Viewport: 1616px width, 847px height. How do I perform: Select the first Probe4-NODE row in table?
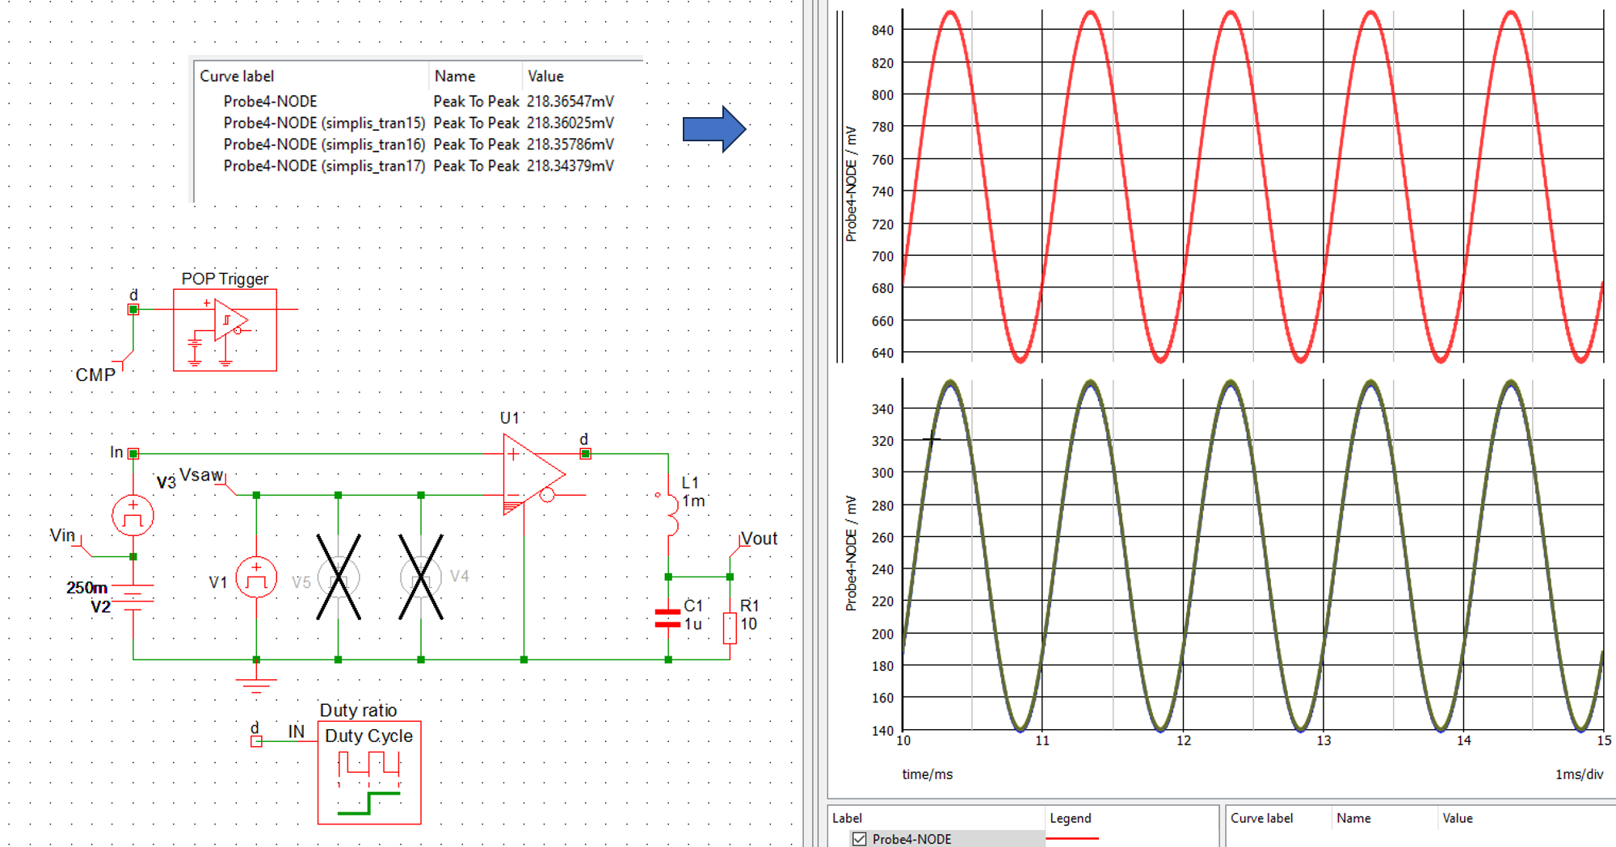418,101
